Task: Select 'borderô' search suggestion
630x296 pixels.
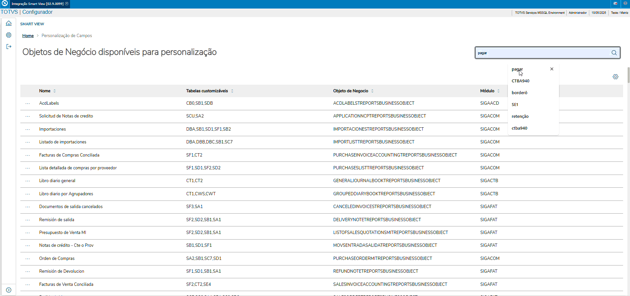Action: 520,93
